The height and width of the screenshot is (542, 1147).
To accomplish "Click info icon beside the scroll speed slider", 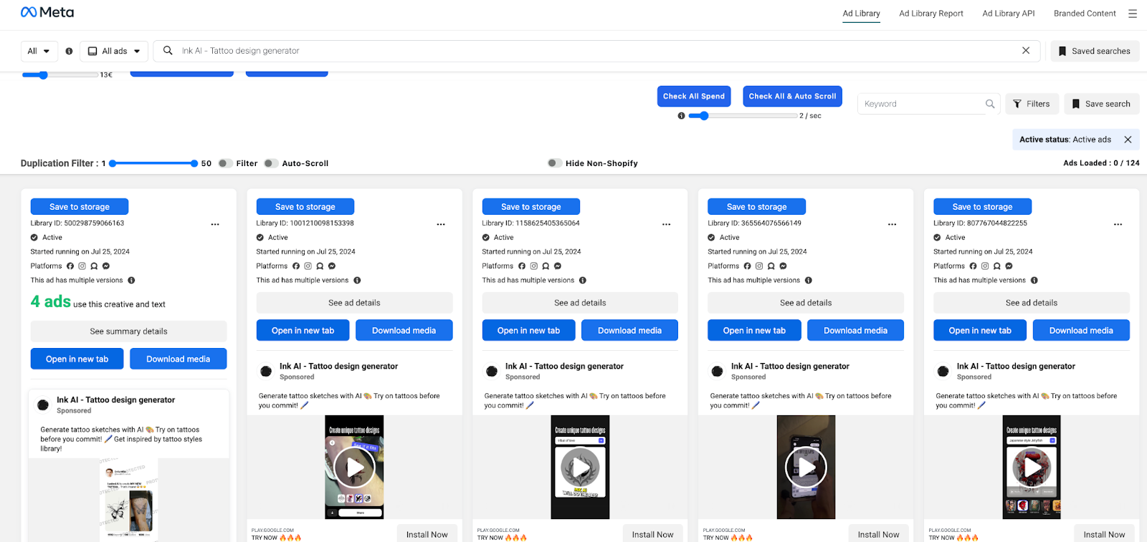I will (681, 116).
